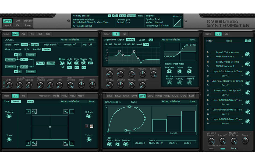
Task: Click the plus icon under Layer1:ADSR1:Attack Time
Action: 242,104
